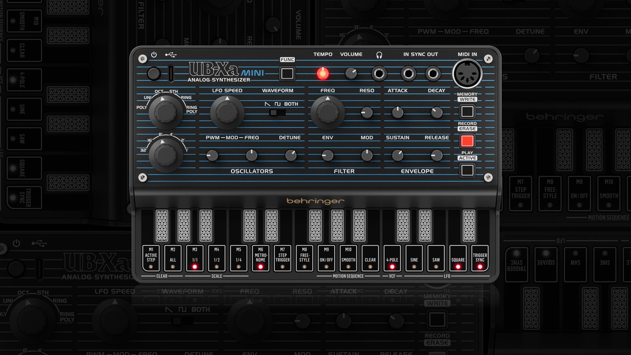The image size is (631, 355).
Task: Click the Volume knob
Action: click(x=351, y=74)
